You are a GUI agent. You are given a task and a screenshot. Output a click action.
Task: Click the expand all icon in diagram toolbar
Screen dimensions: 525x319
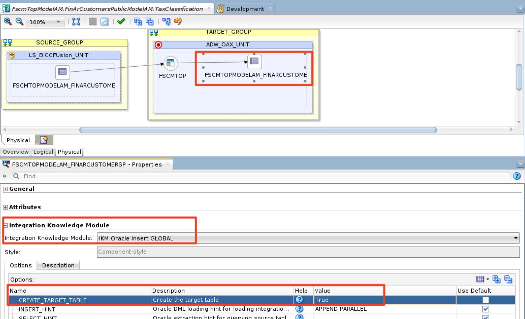pyautogui.click(x=138, y=21)
